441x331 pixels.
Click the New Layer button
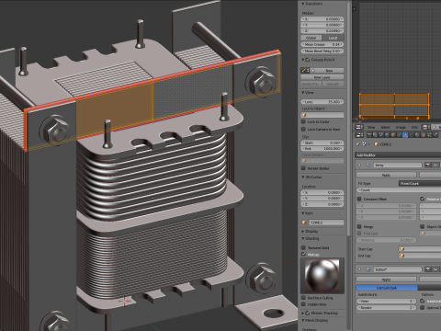[322, 77]
